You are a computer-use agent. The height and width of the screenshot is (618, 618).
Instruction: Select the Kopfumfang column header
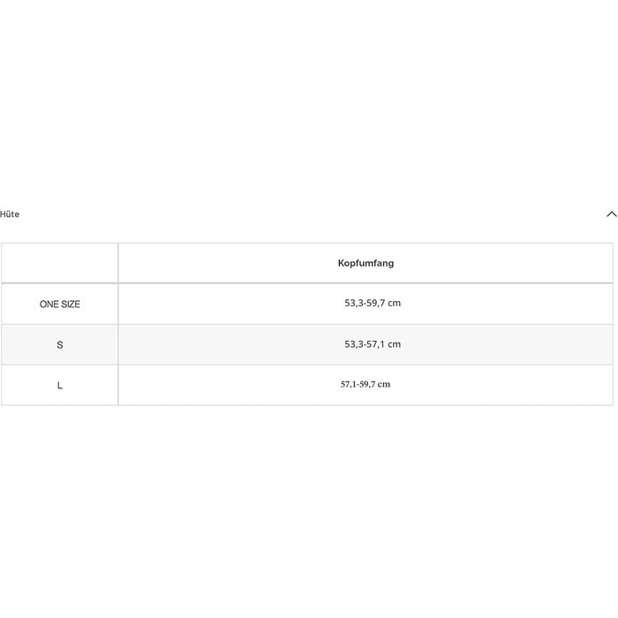366,263
